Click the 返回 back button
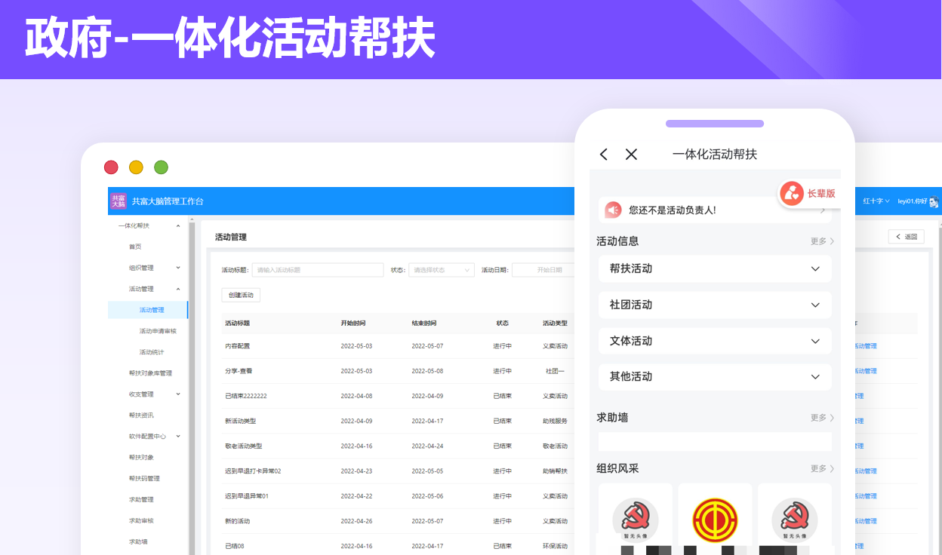 (x=907, y=237)
